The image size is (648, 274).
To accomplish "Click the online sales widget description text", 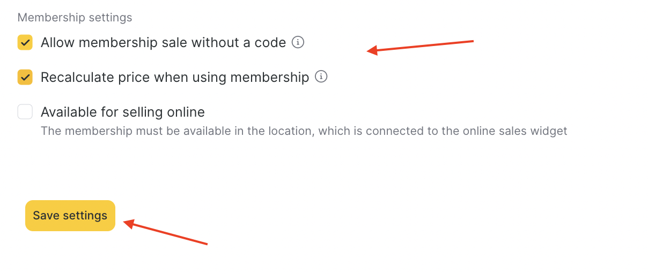I will pos(304,131).
